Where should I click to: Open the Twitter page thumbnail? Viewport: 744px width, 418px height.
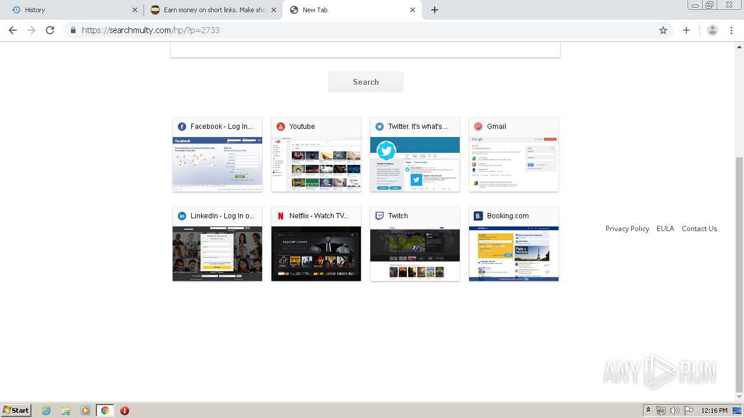[415, 164]
